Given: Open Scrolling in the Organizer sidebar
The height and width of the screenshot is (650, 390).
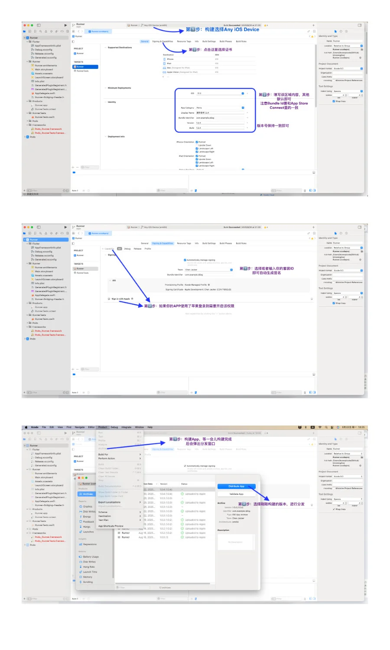Looking at the screenshot, I should (86, 582).
